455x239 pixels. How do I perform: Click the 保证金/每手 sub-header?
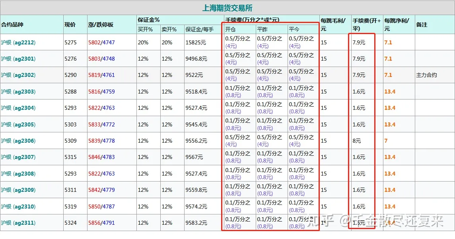coord(199,29)
